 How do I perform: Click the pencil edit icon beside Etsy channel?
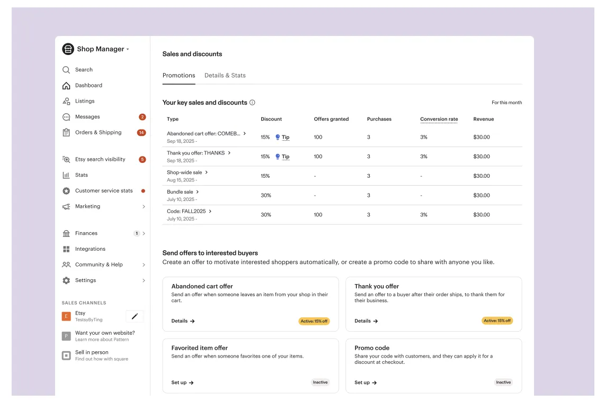tap(135, 316)
